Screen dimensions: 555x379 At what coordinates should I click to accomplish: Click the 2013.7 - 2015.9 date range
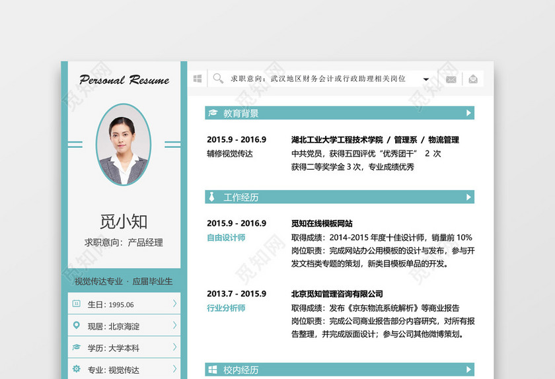(x=237, y=294)
